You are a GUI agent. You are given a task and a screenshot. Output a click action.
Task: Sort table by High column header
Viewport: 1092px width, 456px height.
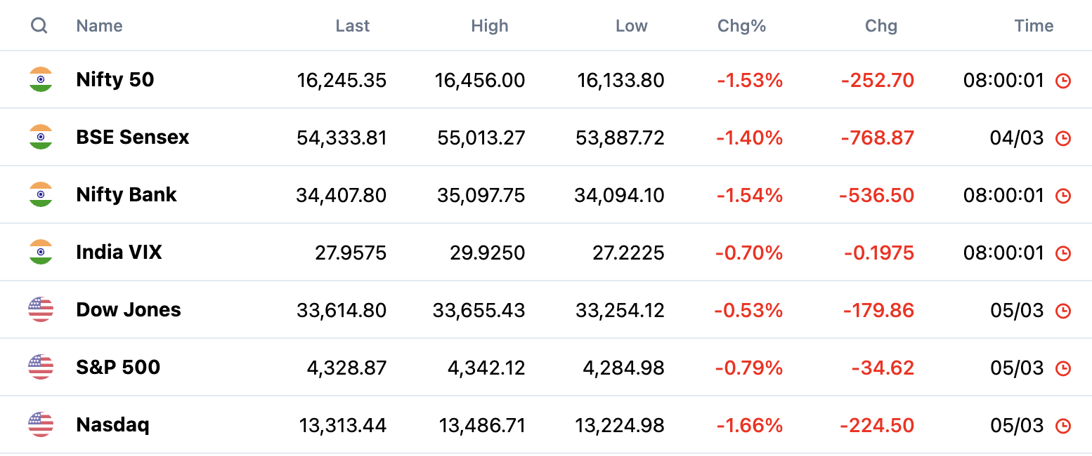[490, 26]
